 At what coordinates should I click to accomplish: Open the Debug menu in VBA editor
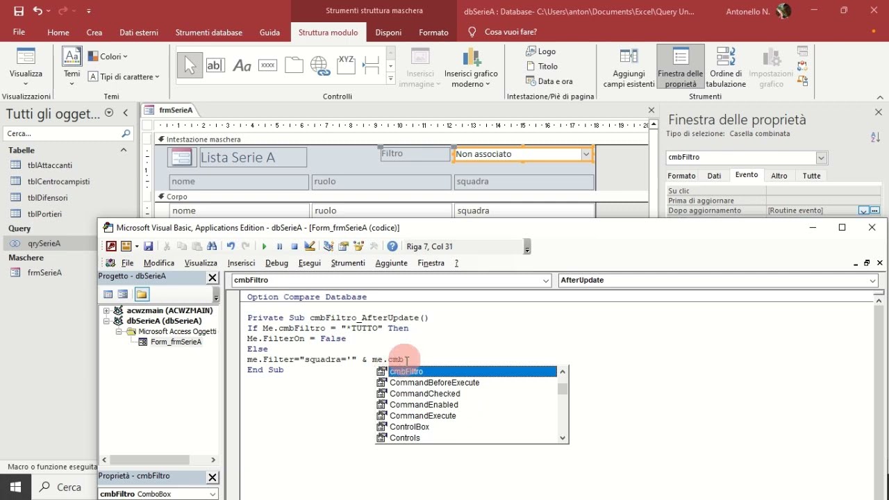[x=276, y=263]
